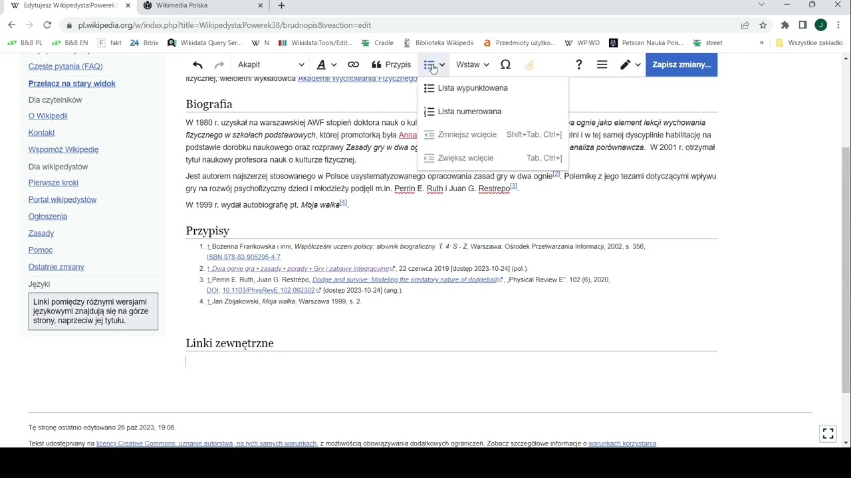Open browser extensions puzzle icon
The image size is (851, 478).
785,25
